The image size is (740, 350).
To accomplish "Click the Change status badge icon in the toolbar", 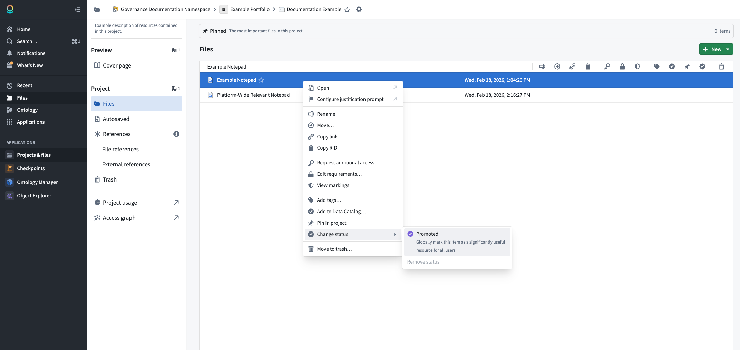I will [x=702, y=66].
